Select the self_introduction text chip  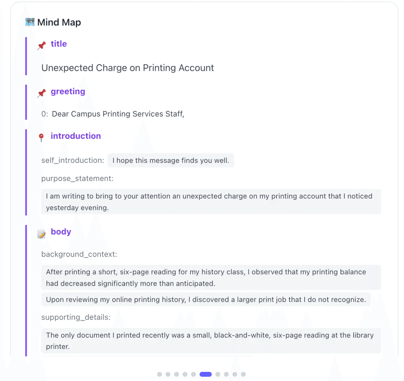pos(171,160)
